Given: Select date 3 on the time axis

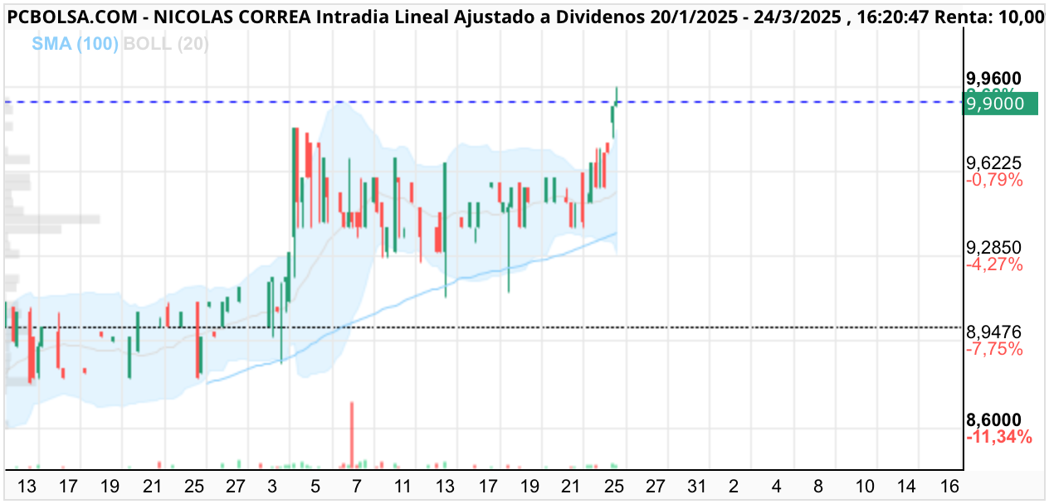Looking at the screenshot, I should [x=273, y=485].
